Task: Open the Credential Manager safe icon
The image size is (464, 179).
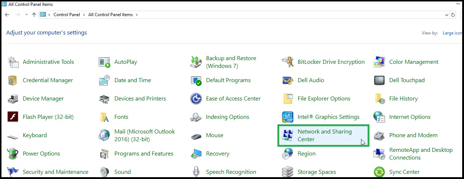Action: pyautogui.click(x=13, y=80)
